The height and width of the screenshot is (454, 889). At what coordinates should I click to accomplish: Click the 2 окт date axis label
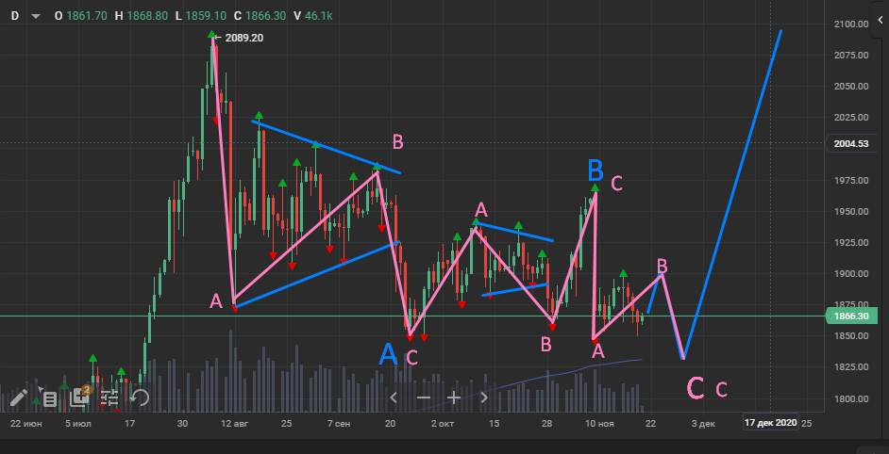pos(443,424)
